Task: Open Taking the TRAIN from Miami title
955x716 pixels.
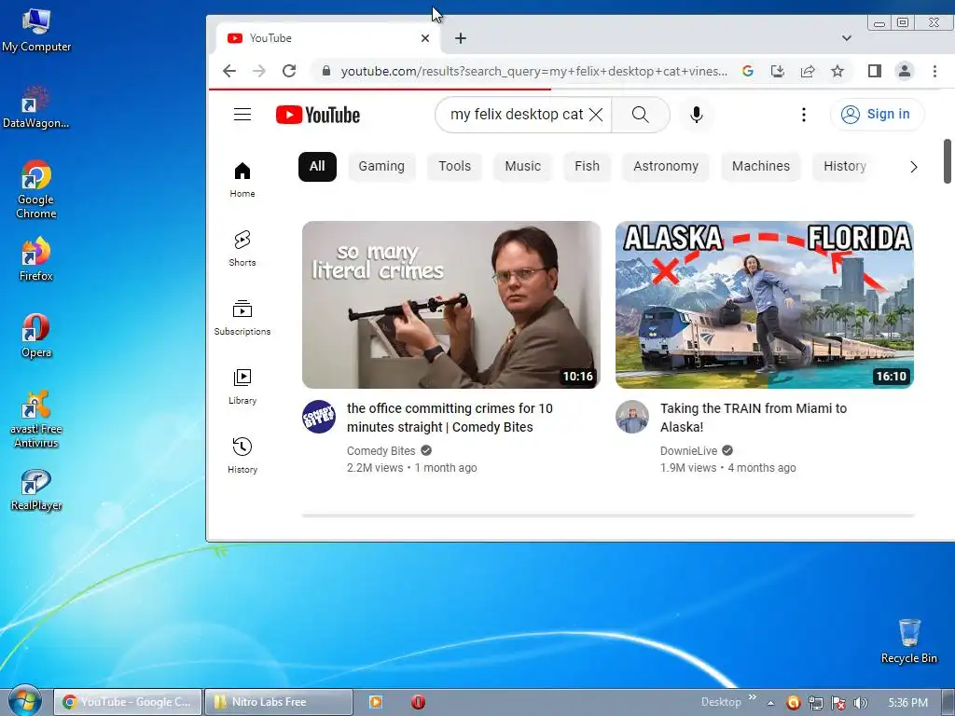Action: point(754,418)
